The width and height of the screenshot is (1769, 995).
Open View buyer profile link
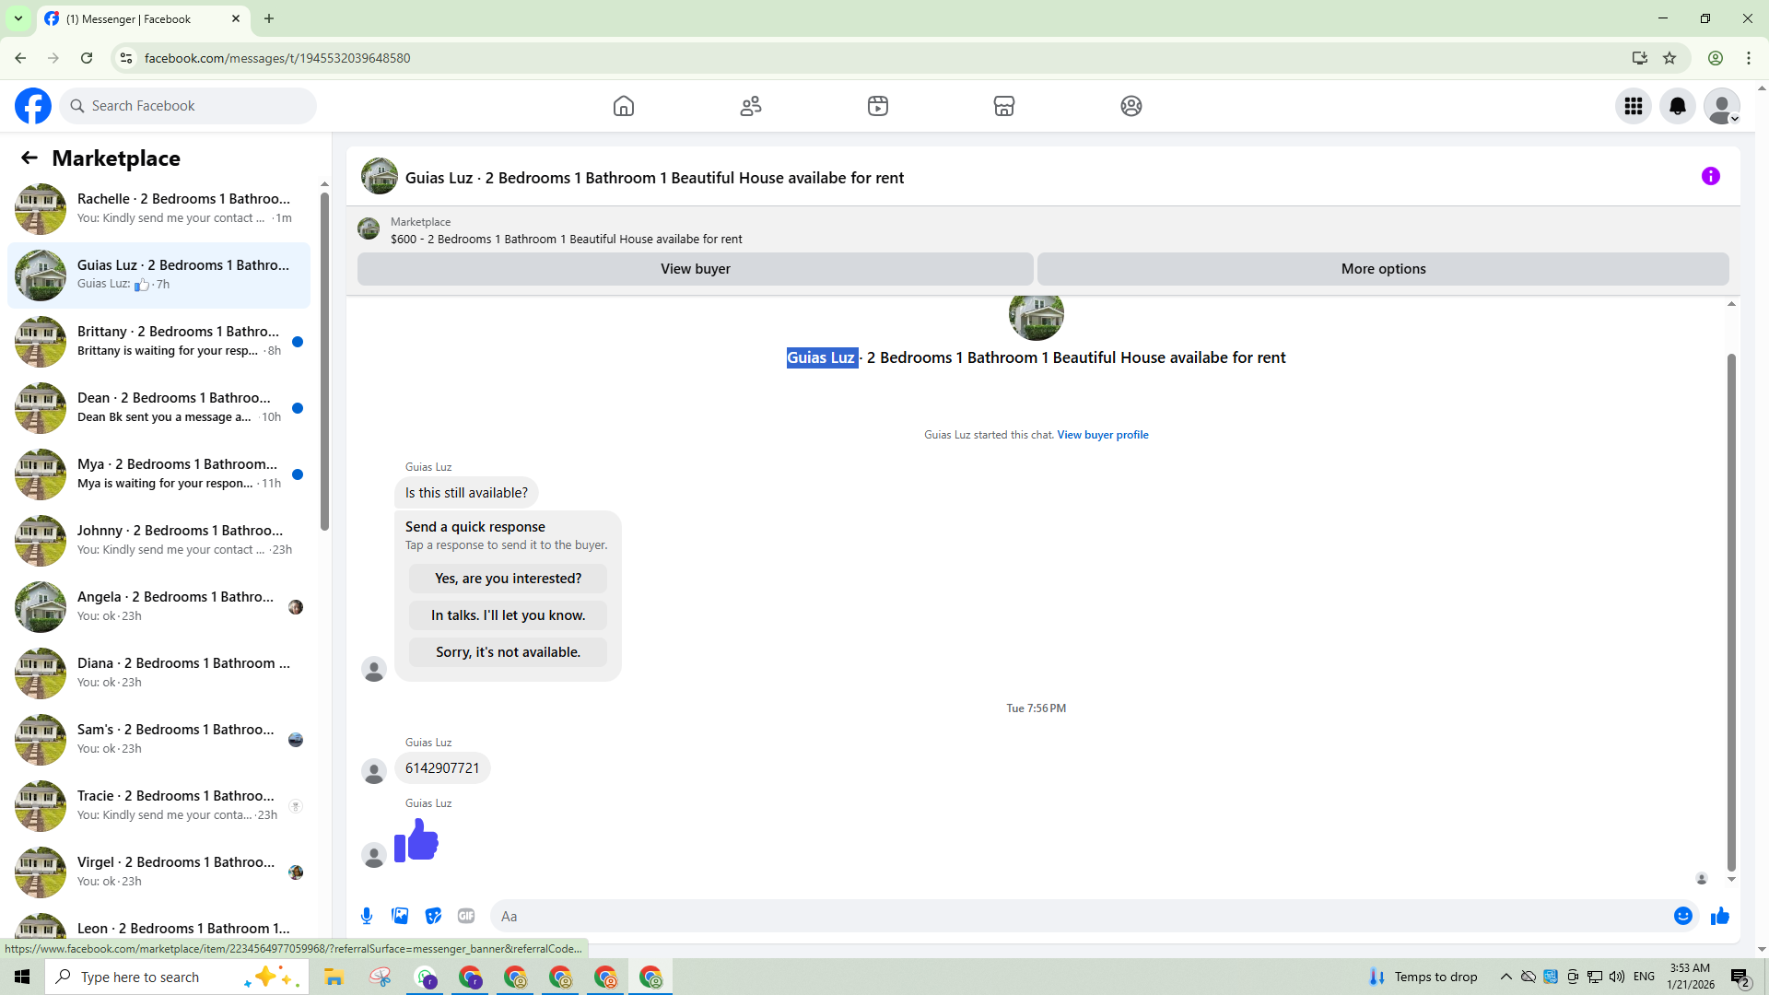tap(1102, 435)
